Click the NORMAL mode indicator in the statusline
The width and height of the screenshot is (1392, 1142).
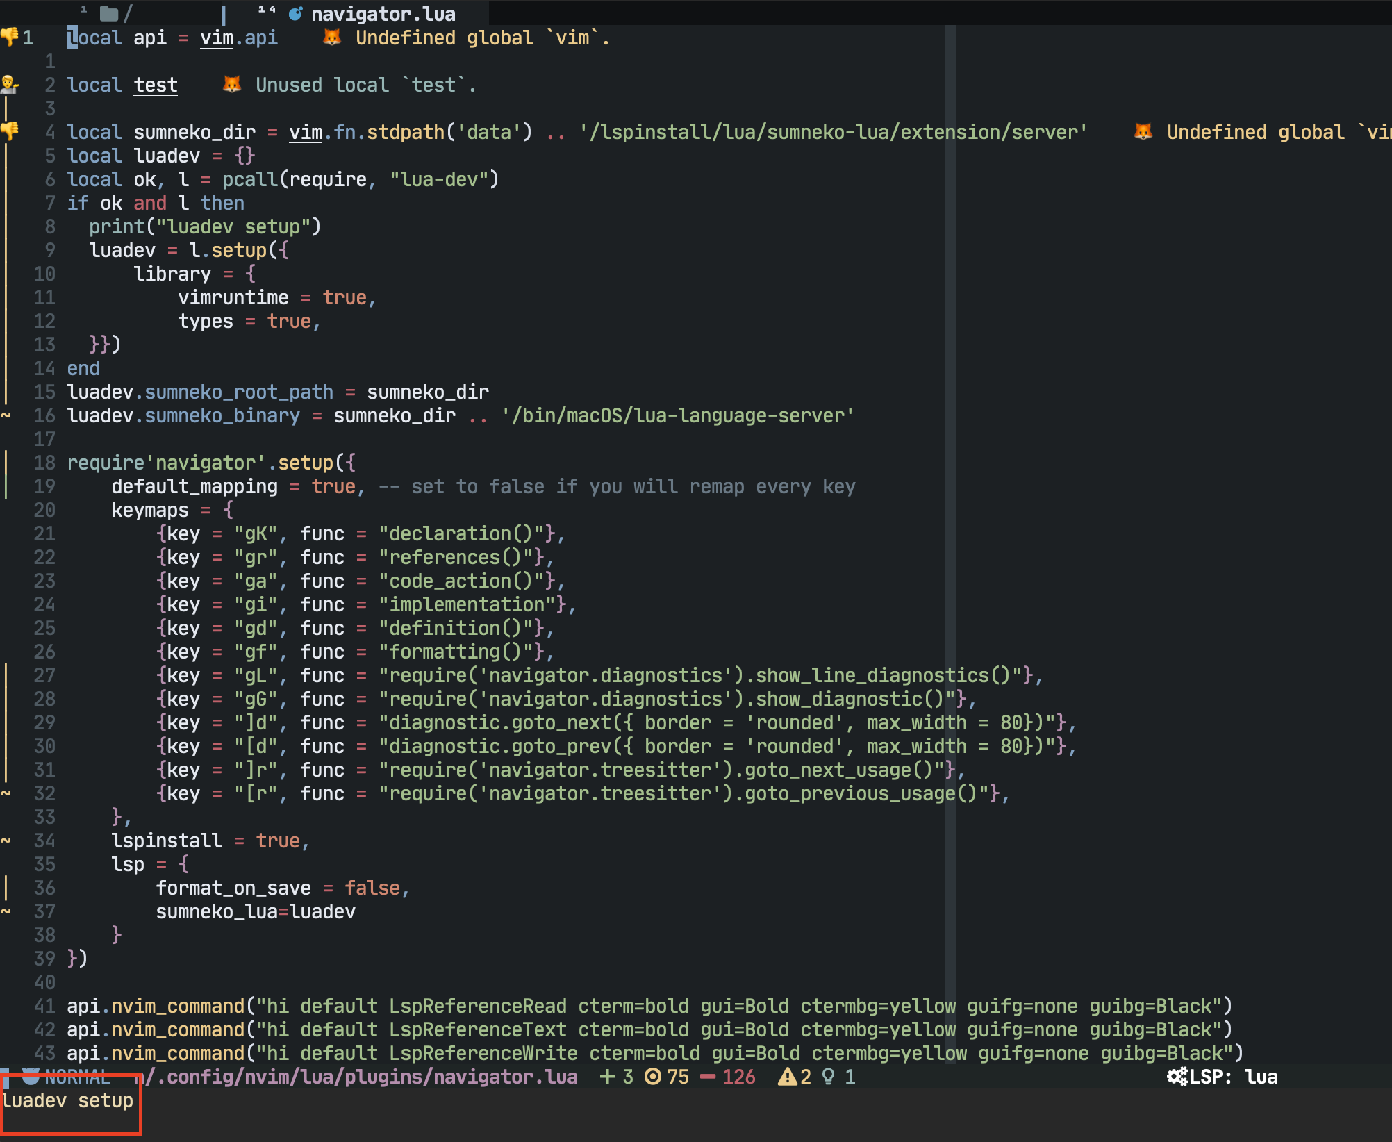(78, 1077)
